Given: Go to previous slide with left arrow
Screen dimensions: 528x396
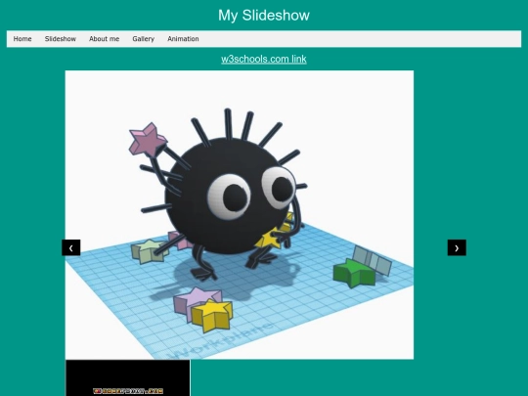Looking at the screenshot, I should [x=71, y=247].
